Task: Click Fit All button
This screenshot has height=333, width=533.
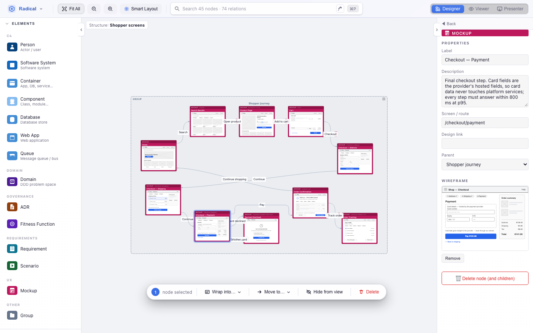Action: click(71, 9)
